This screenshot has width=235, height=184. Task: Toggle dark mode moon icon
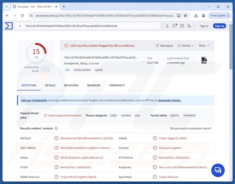click(x=189, y=26)
